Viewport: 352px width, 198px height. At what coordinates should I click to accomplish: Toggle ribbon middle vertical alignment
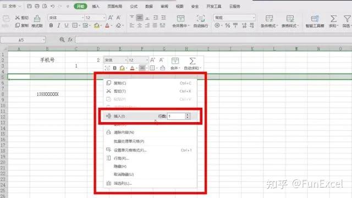(139, 17)
